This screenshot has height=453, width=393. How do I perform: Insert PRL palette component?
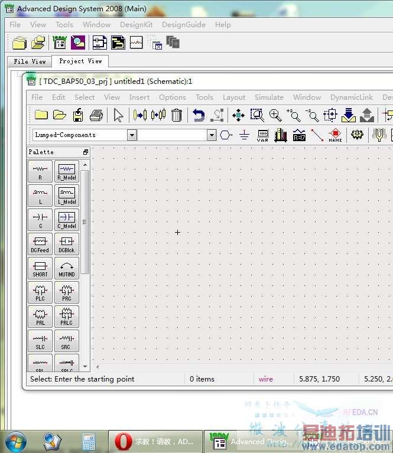click(40, 317)
